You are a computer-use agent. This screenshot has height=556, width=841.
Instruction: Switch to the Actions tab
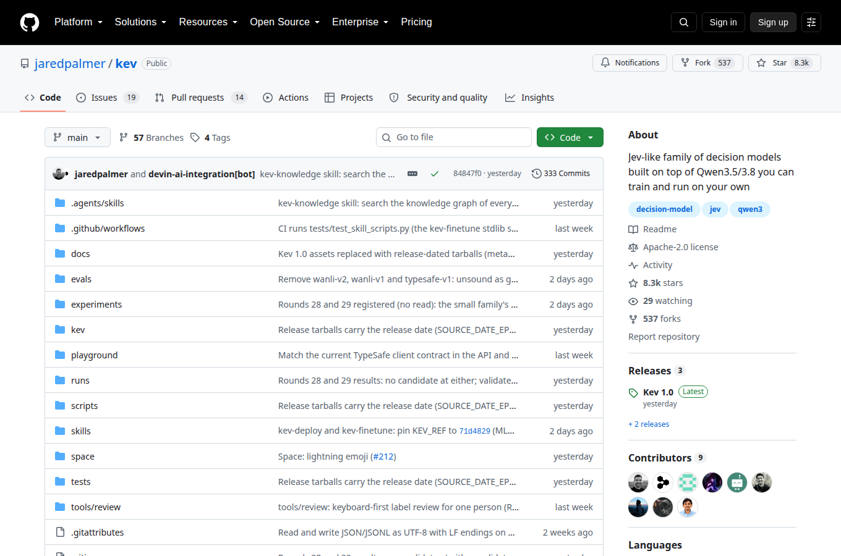[286, 98]
